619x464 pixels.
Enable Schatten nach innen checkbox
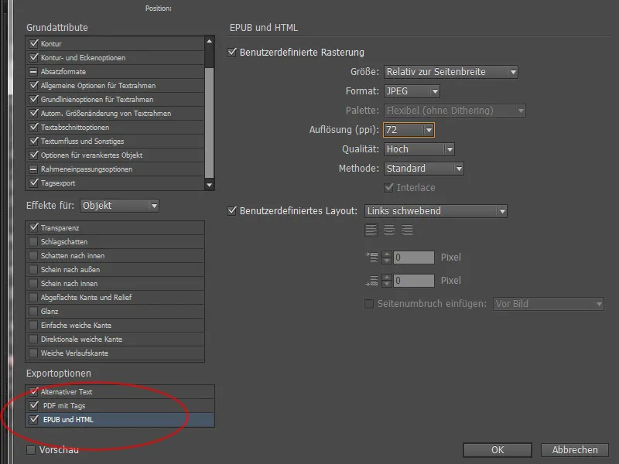(33, 256)
